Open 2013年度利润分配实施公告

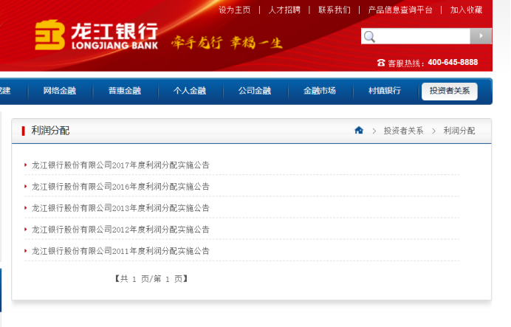120,208
